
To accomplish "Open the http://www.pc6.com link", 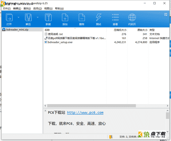I will pos(85,113).
